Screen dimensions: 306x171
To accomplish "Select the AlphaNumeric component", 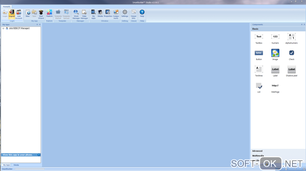I will point(292,39).
